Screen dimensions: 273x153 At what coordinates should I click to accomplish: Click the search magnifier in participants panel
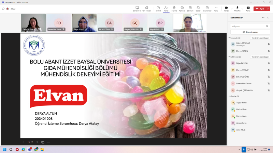(x=267, y=26)
